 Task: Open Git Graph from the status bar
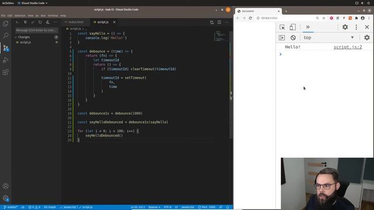[50, 207]
